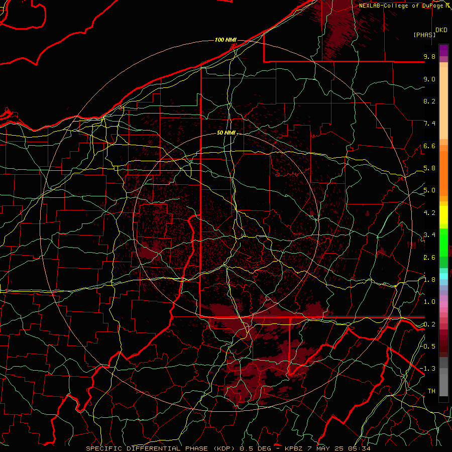This screenshot has width=452, height=452.
Task: Select the pink segment of the color bar
Action: tap(443, 304)
